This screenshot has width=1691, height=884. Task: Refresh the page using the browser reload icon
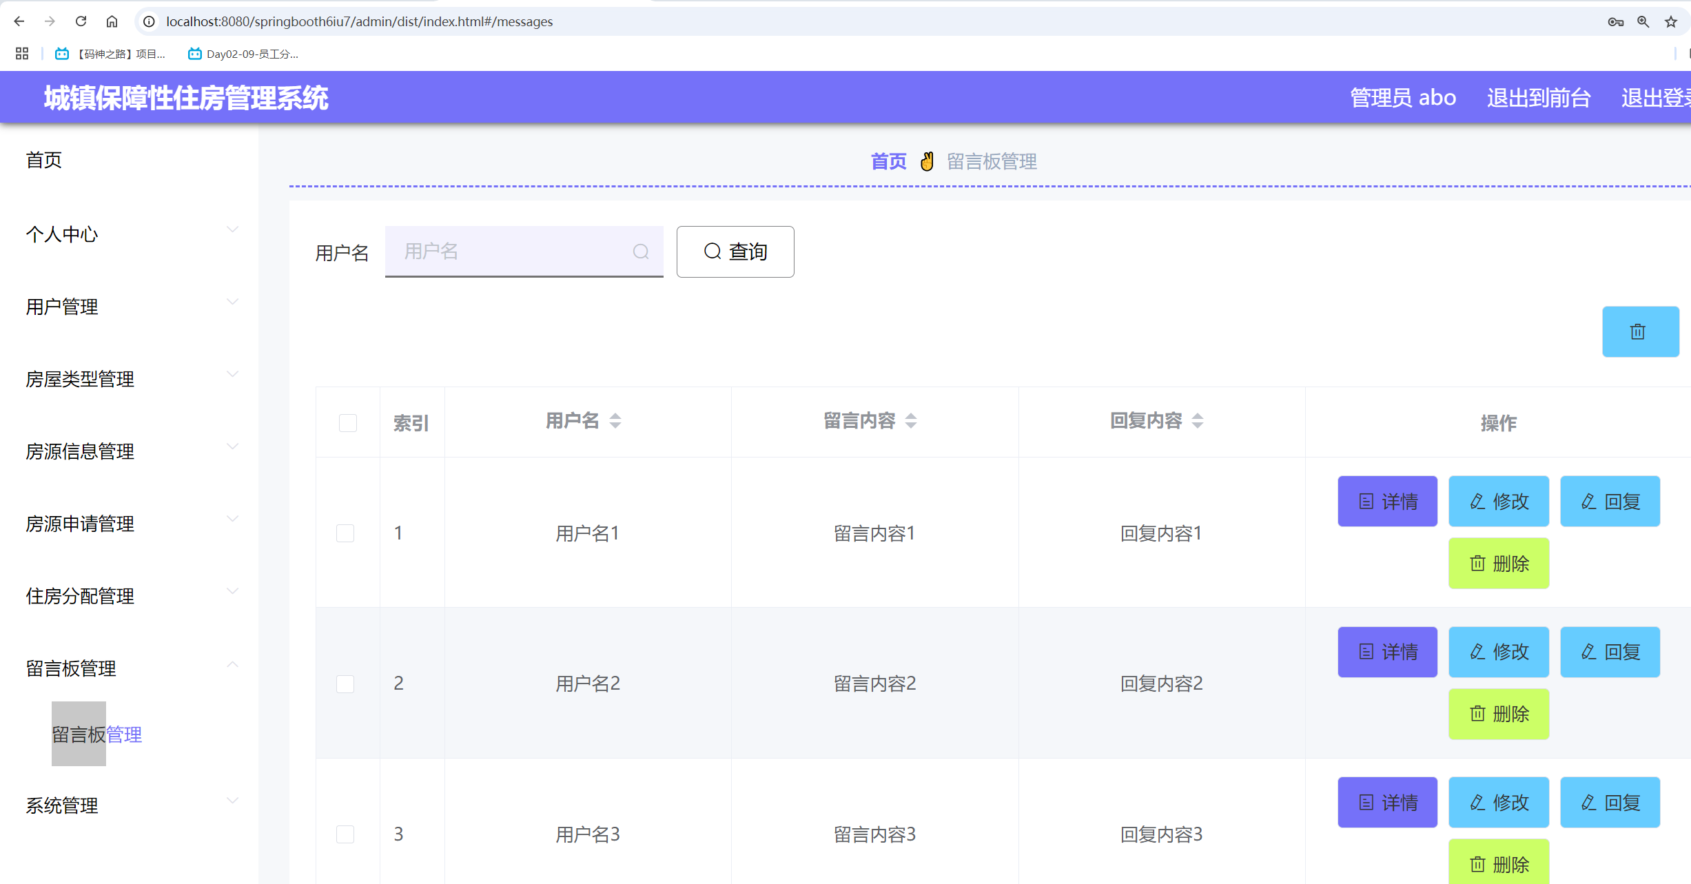point(81,21)
